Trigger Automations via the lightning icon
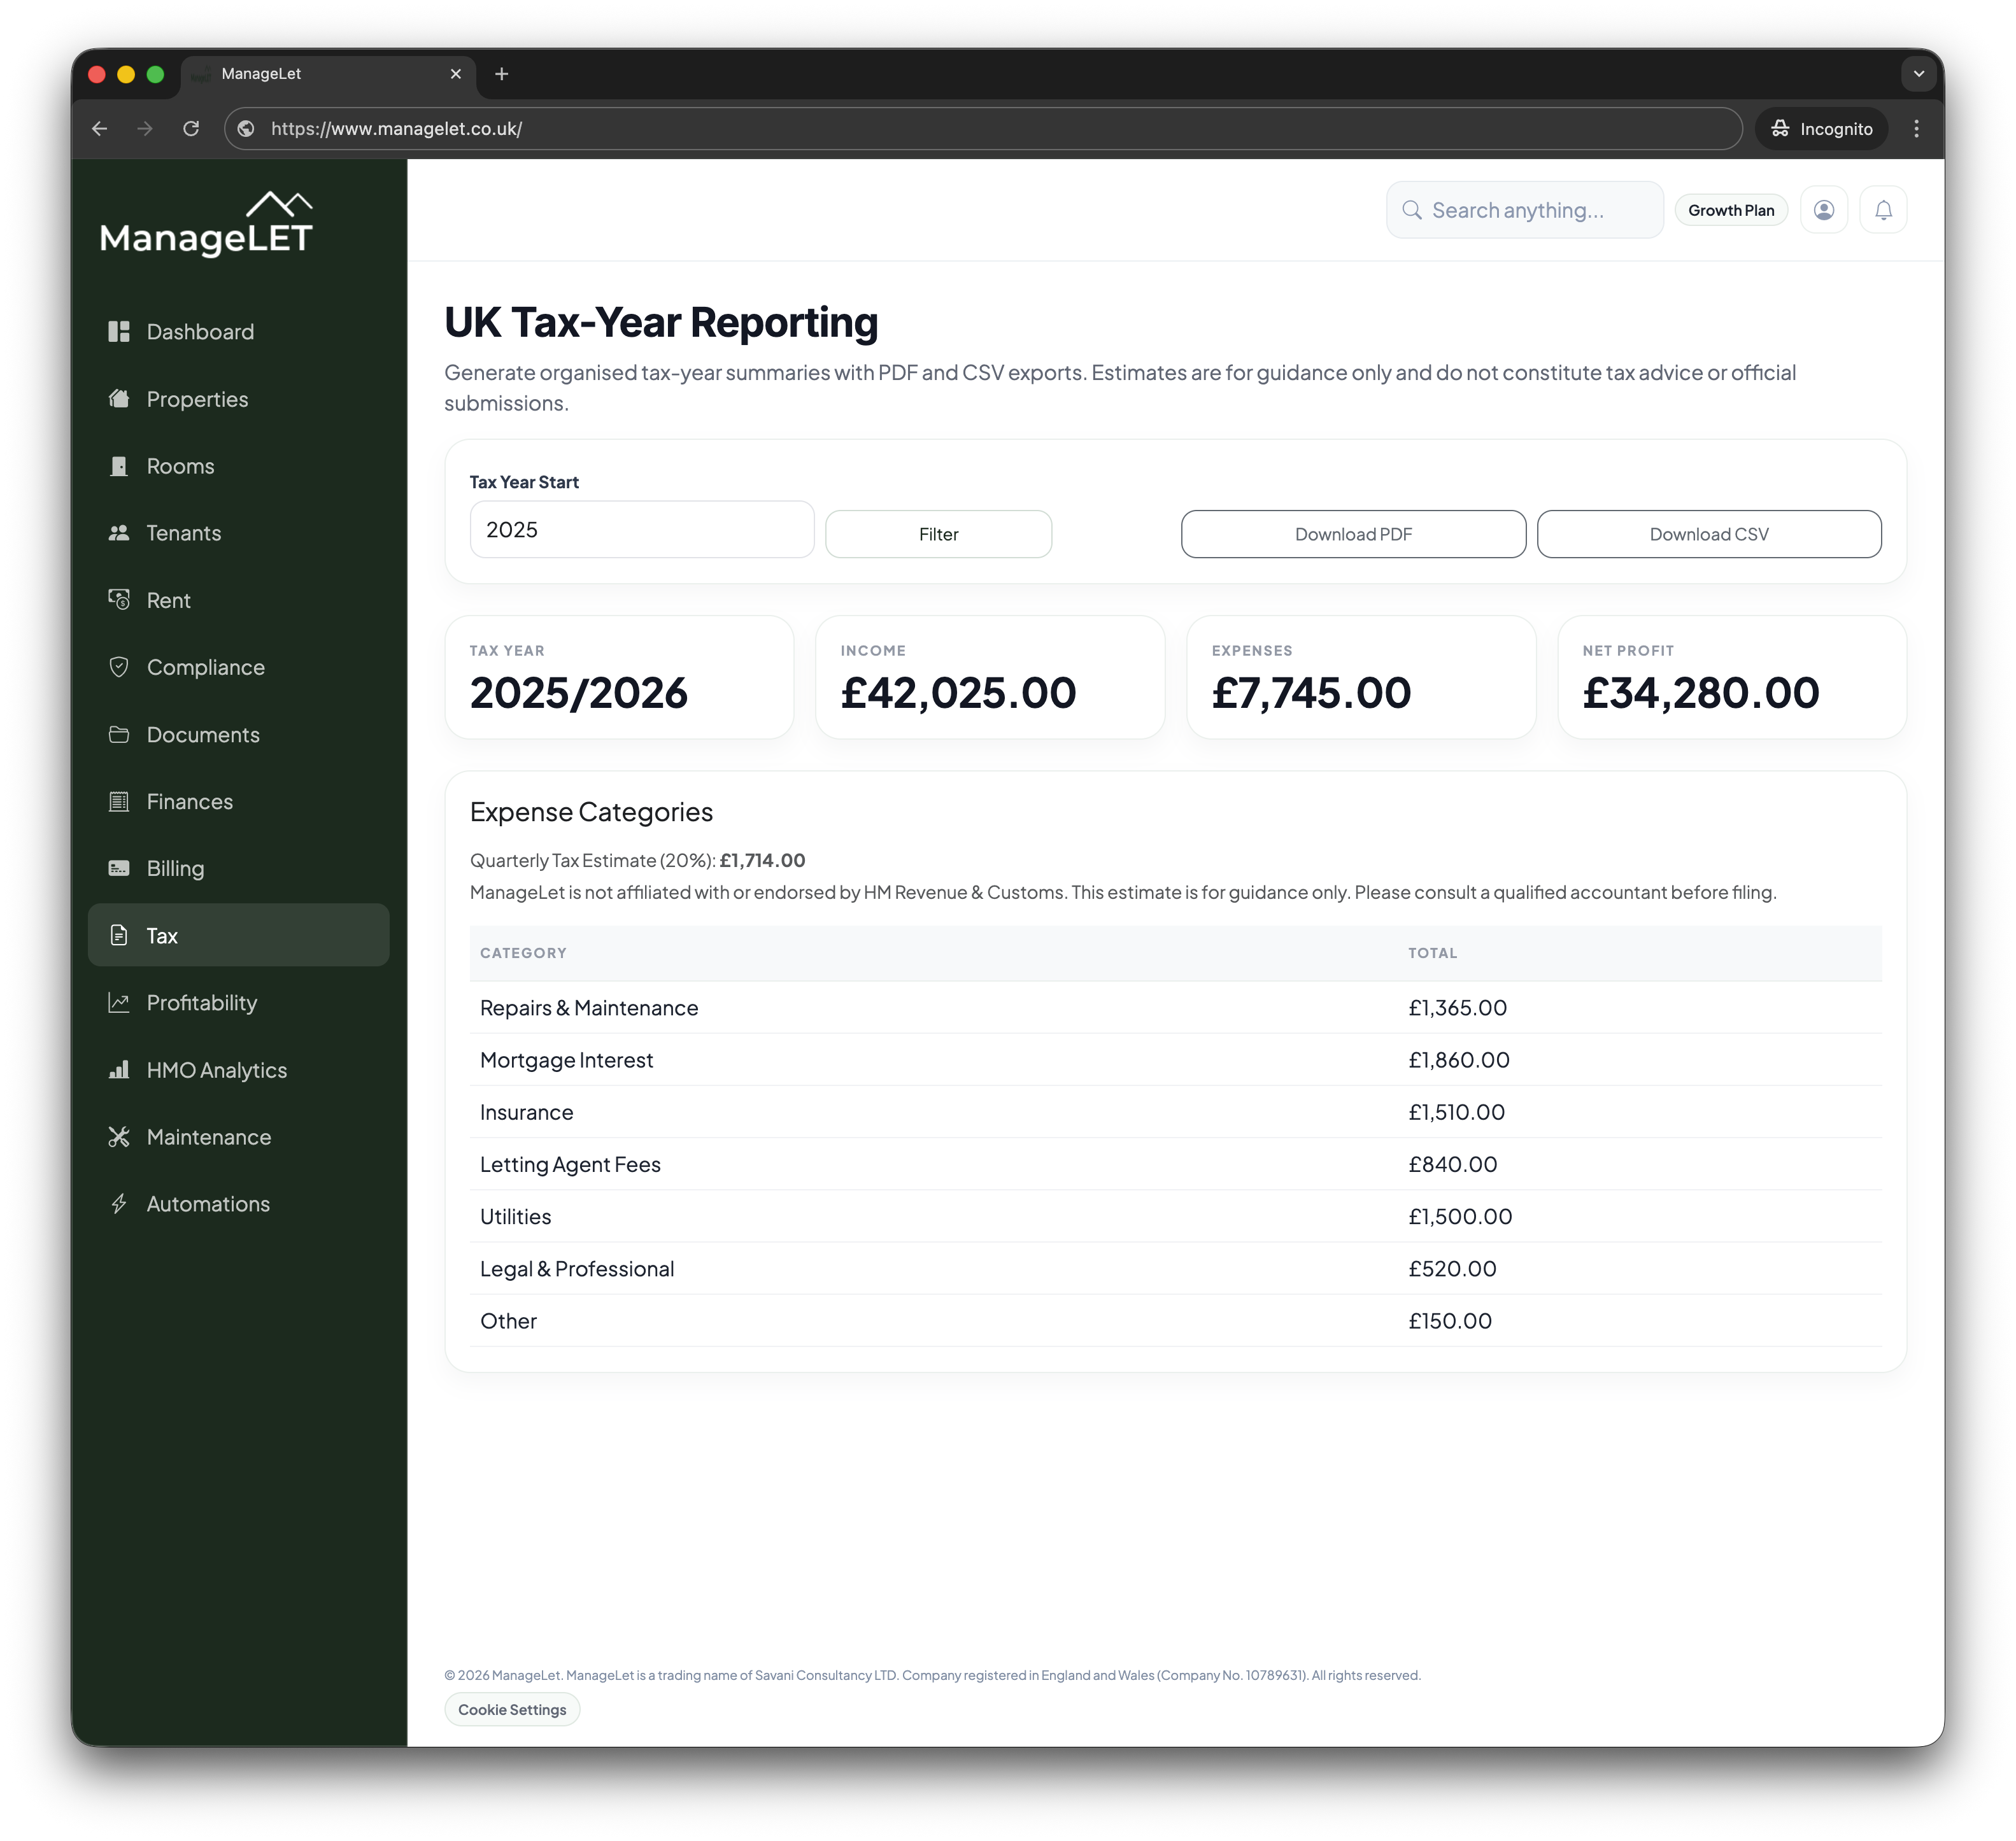 click(119, 1203)
